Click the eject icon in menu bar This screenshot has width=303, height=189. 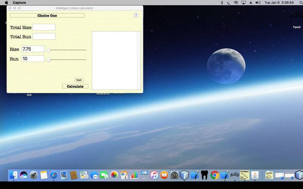pos(251,3)
